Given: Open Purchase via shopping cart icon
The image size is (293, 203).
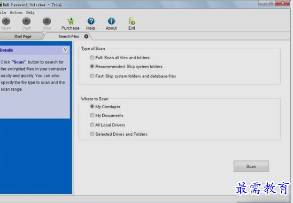Looking at the screenshot, I should (x=70, y=21).
